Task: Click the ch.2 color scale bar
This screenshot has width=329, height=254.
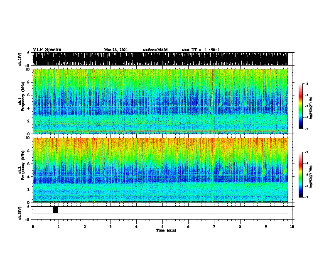Action: [x=301, y=175]
